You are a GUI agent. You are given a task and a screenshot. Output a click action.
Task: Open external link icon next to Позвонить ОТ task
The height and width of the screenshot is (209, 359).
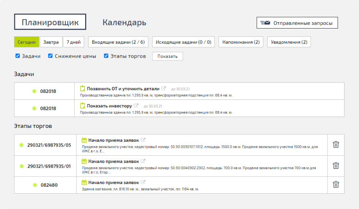[164, 88]
